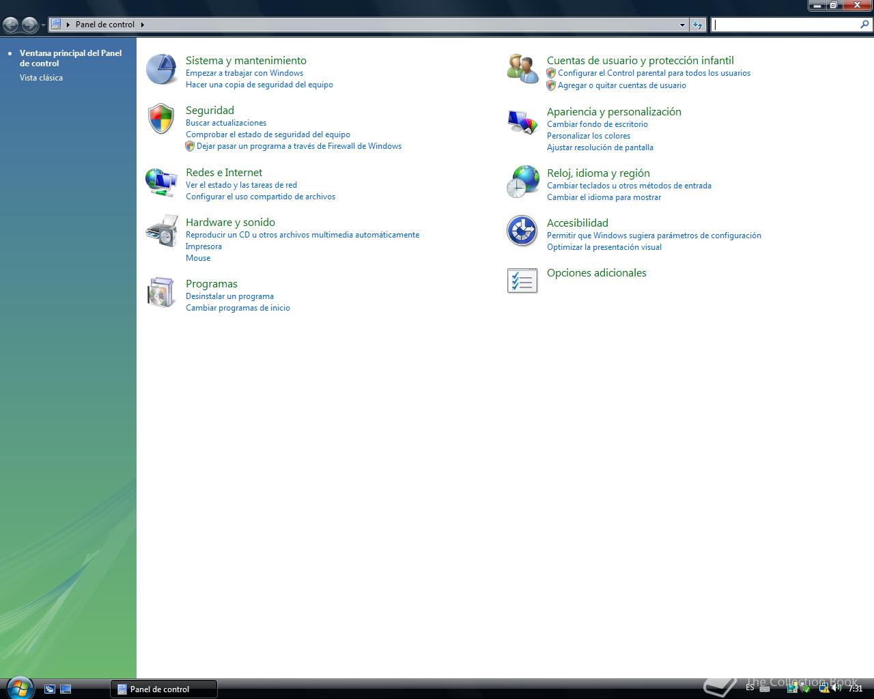874x699 pixels.
Task: Click the network status tray icon
Action: click(x=823, y=688)
